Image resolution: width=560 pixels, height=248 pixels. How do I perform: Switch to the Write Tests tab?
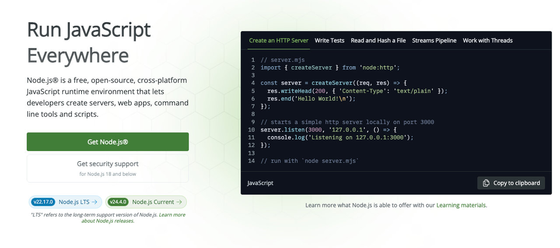[329, 41]
